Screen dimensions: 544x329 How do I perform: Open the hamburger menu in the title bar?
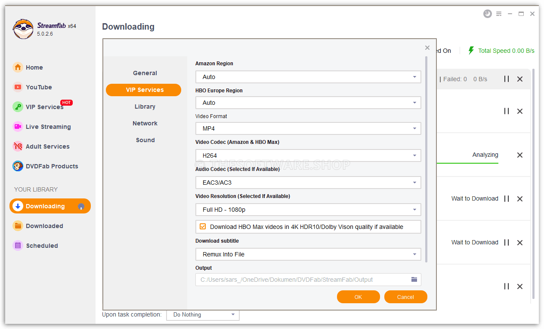tap(499, 14)
